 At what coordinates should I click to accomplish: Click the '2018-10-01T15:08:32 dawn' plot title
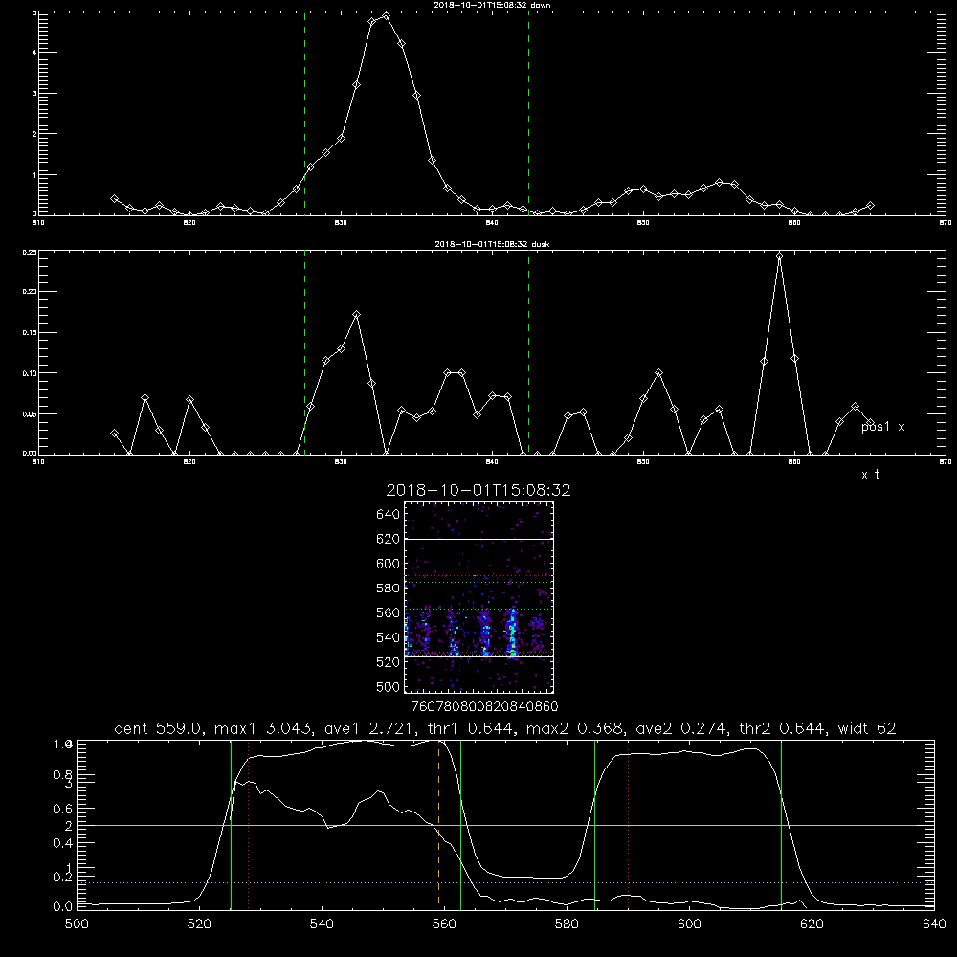coord(492,5)
